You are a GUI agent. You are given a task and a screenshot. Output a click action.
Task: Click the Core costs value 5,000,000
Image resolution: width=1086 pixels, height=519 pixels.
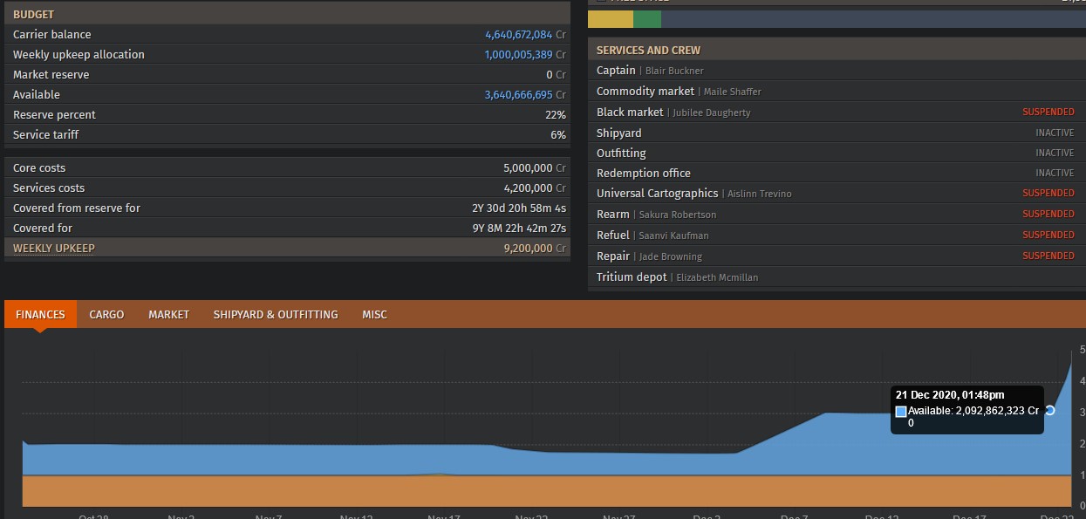tap(528, 168)
